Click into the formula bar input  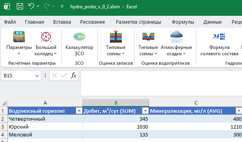tap(161, 83)
